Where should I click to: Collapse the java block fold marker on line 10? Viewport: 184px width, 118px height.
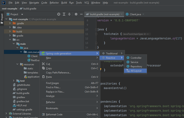[x=96, y=29]
